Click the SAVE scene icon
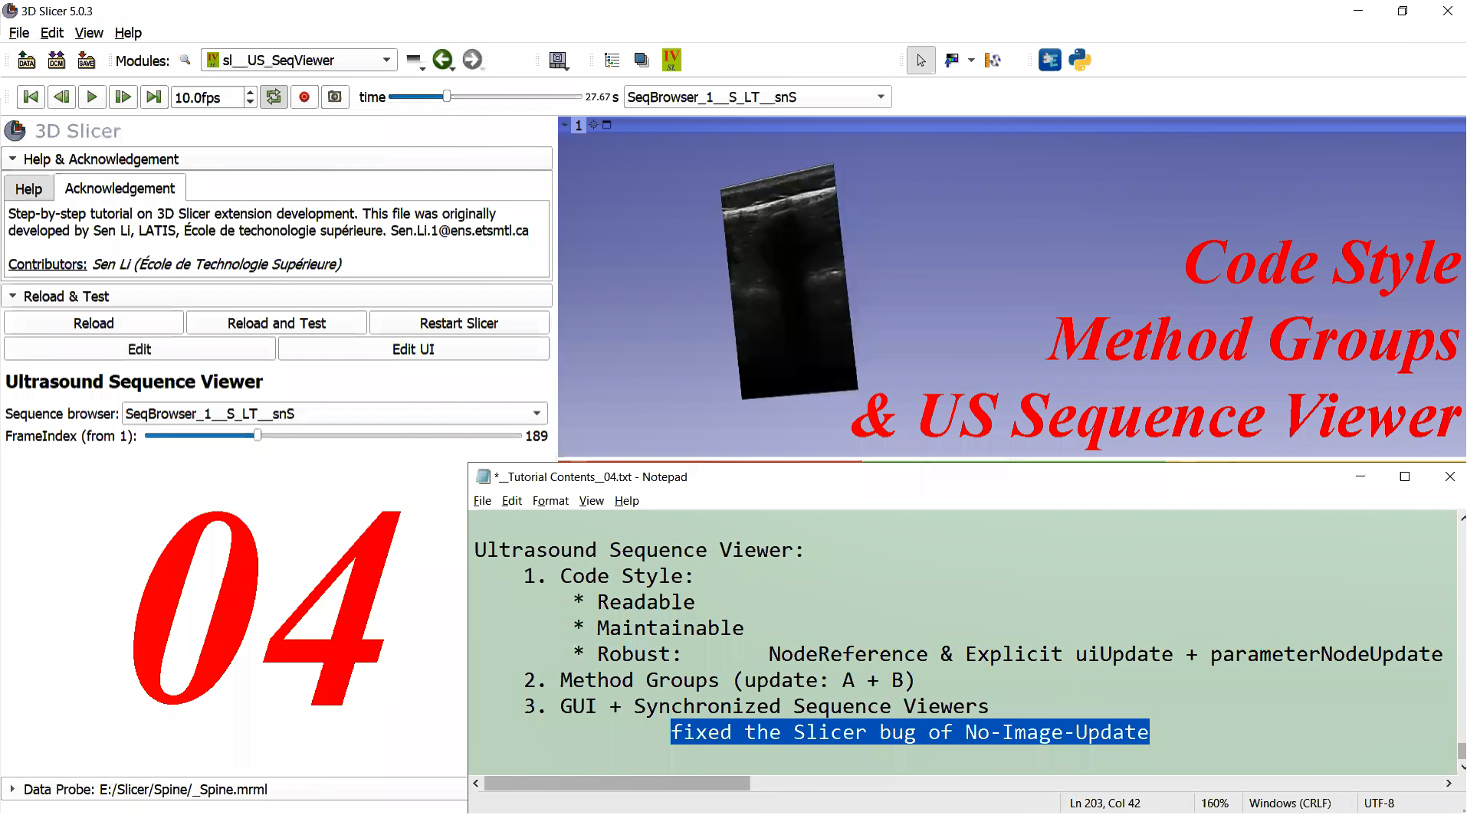 click(x=87, y=60)
